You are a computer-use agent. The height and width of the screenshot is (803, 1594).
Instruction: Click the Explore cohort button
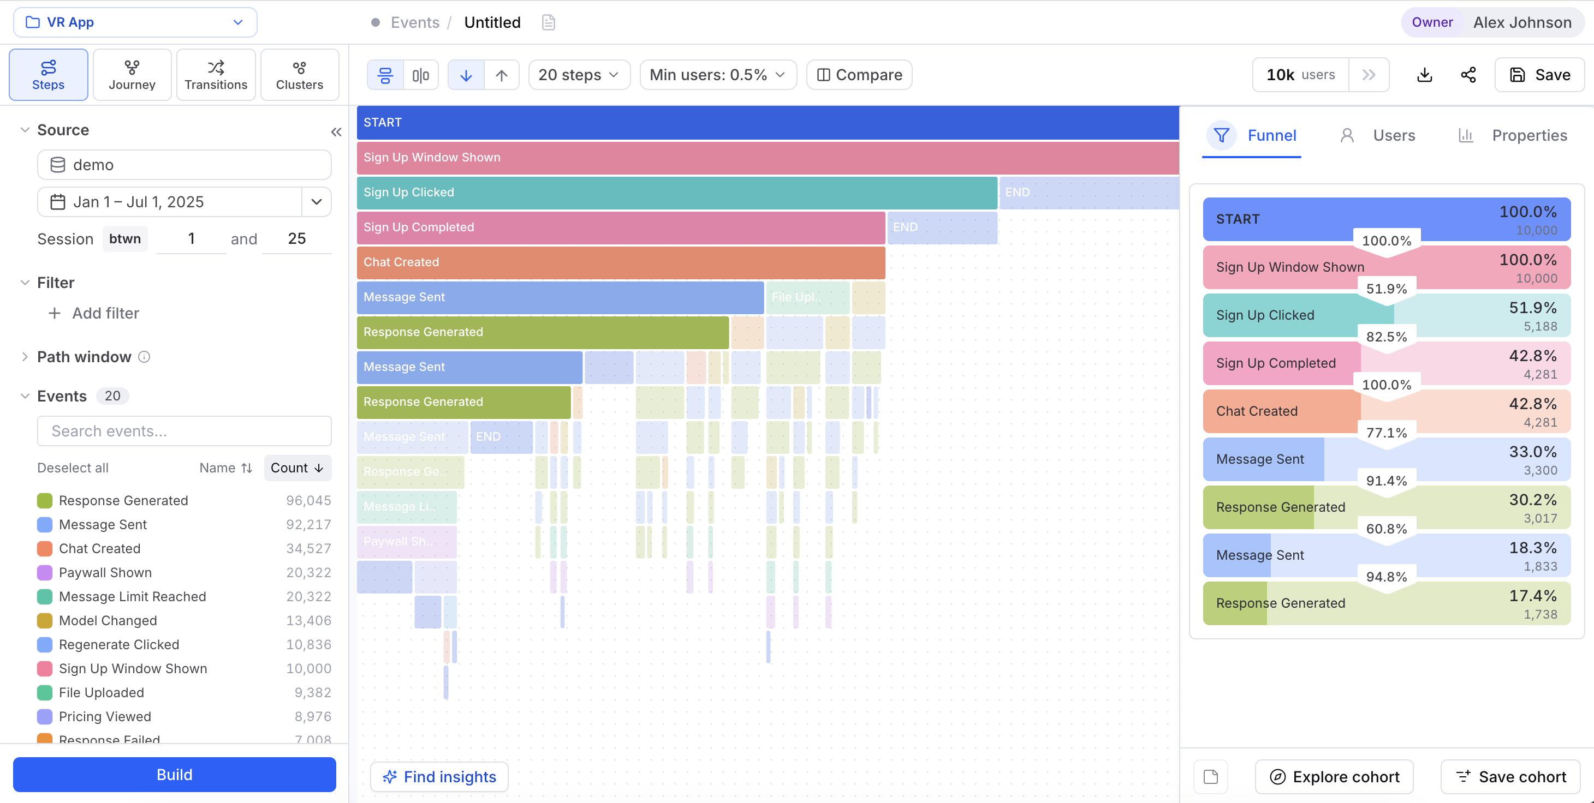coord(1334,776)
